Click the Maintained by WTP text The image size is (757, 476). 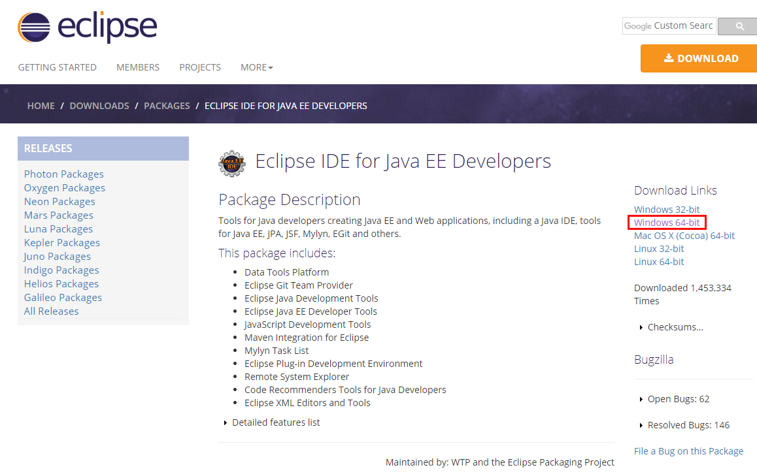point(499,462)
